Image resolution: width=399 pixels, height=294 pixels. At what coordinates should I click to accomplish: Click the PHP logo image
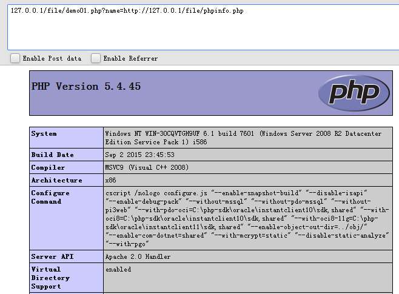coord(354,93)
